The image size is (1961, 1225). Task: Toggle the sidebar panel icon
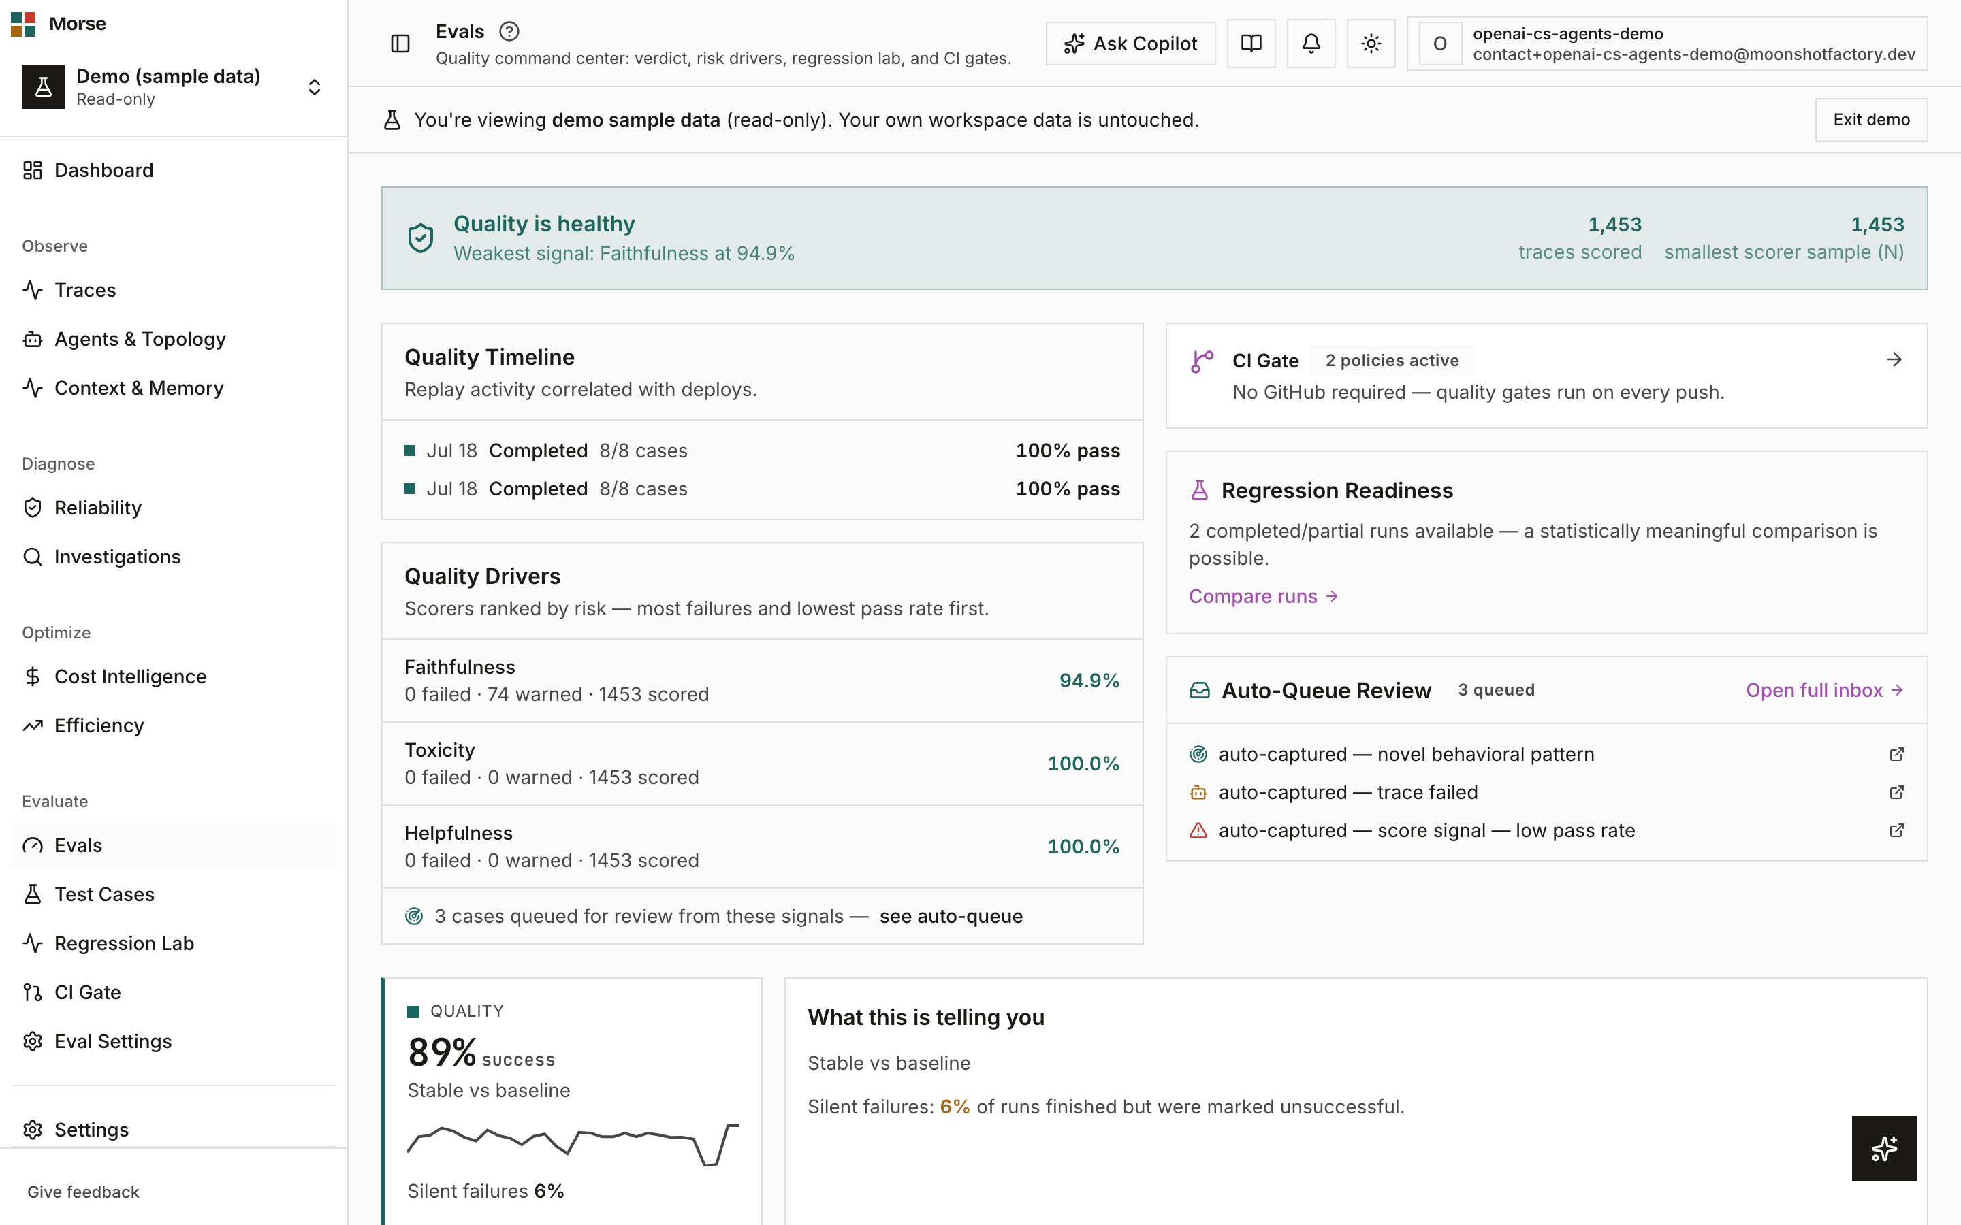(400, 44)
